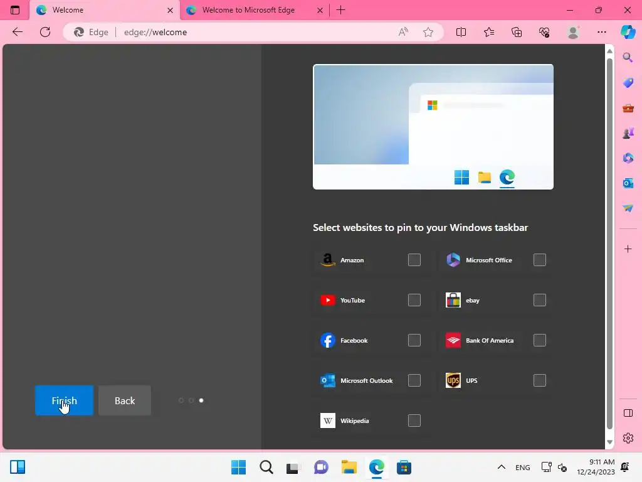Check the Bank Of America pin checkbox
Viewport: 642px width, 482px height.
(x=540, y=340)
